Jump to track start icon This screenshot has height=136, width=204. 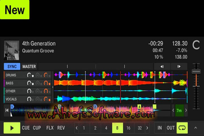7,110
